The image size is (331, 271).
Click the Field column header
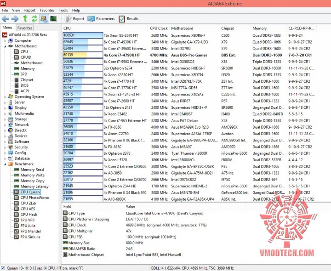92,206
